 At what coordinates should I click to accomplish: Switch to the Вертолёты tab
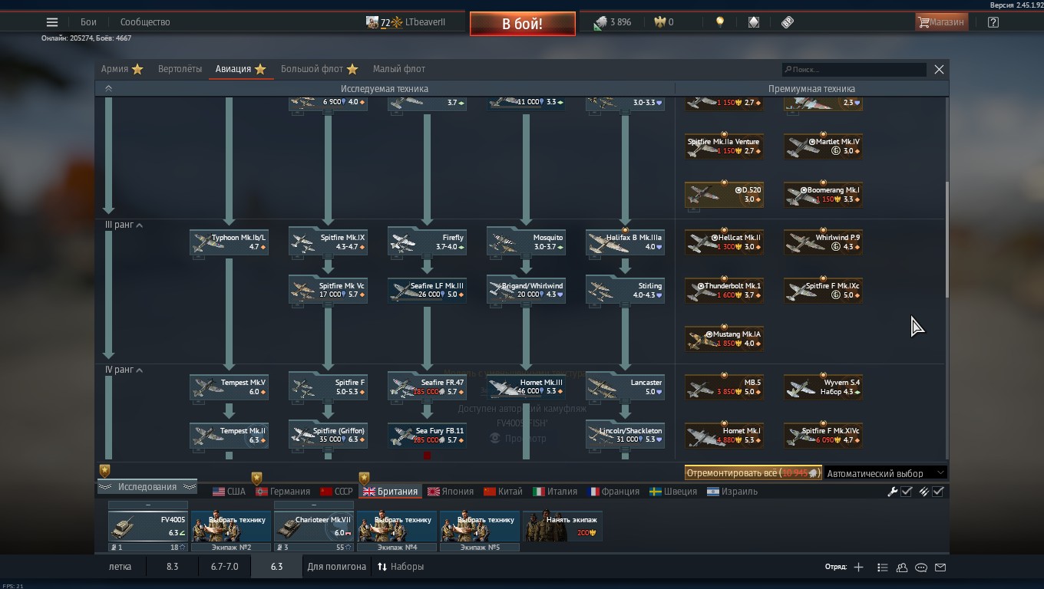tap(180, 69)
